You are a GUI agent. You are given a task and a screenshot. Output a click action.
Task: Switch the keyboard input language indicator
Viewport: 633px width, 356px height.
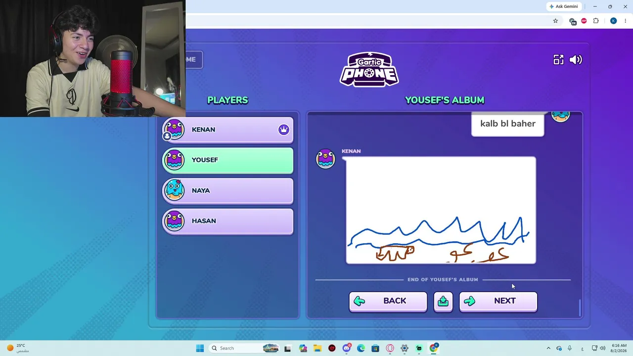582,348
